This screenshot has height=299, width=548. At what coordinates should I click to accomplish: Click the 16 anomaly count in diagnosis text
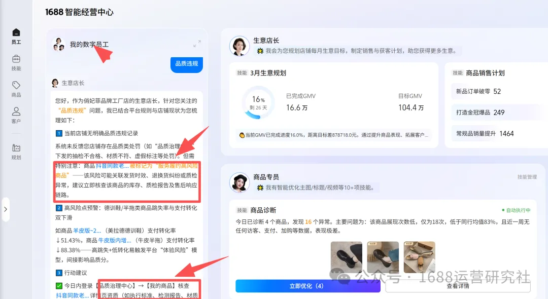click(x=309, y=222)
